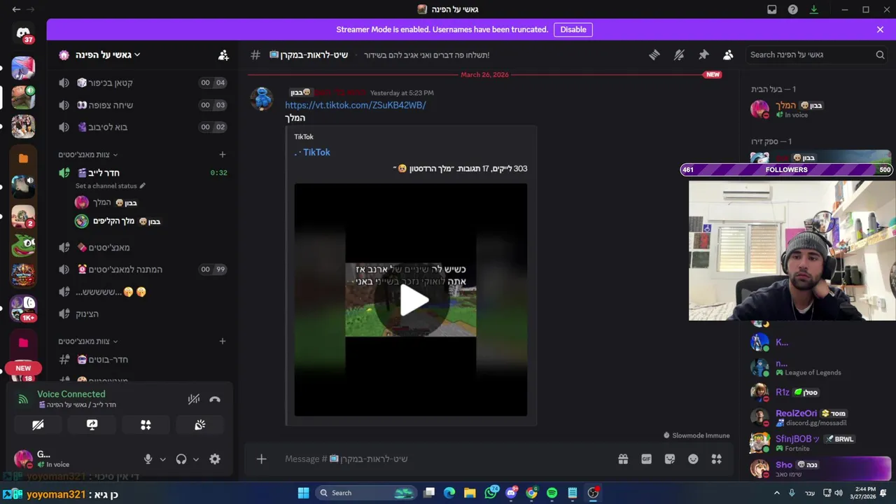Go forward with title bar arrow
The image size is (896, 504).
pyautogui.click(x=32, y=9)
